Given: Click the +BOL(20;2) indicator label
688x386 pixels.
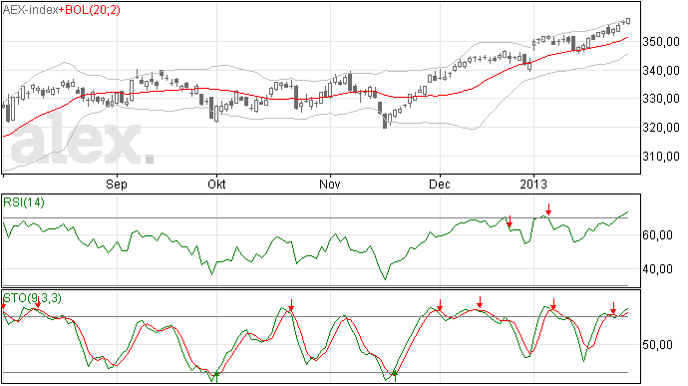Looking at the screenshot, I should coord(90,10).
